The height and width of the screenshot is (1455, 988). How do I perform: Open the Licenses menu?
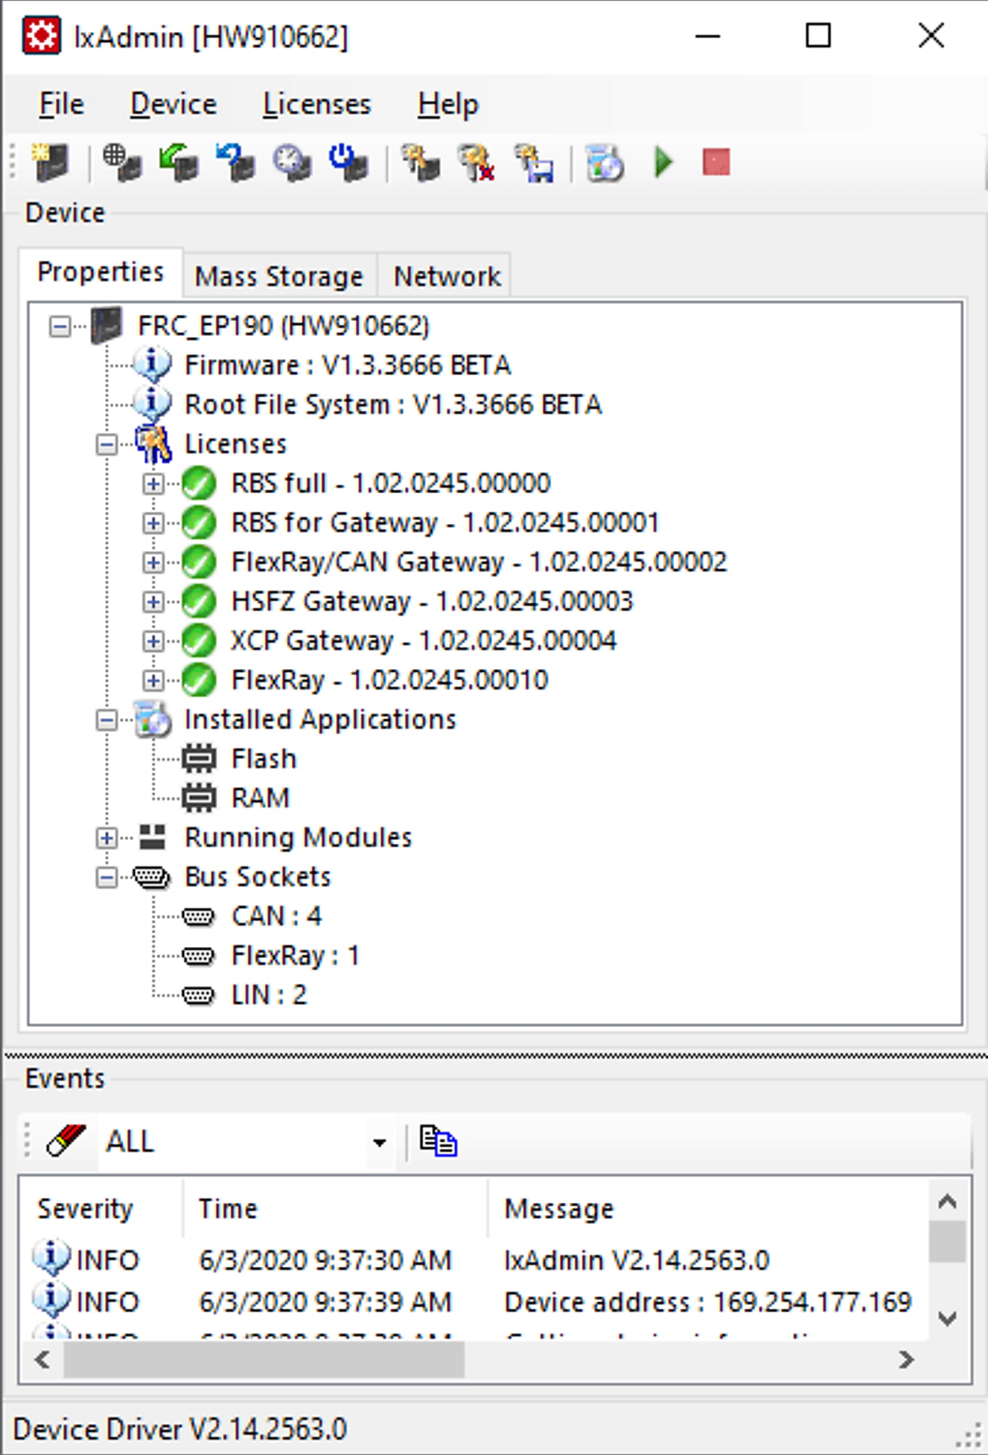317,104
